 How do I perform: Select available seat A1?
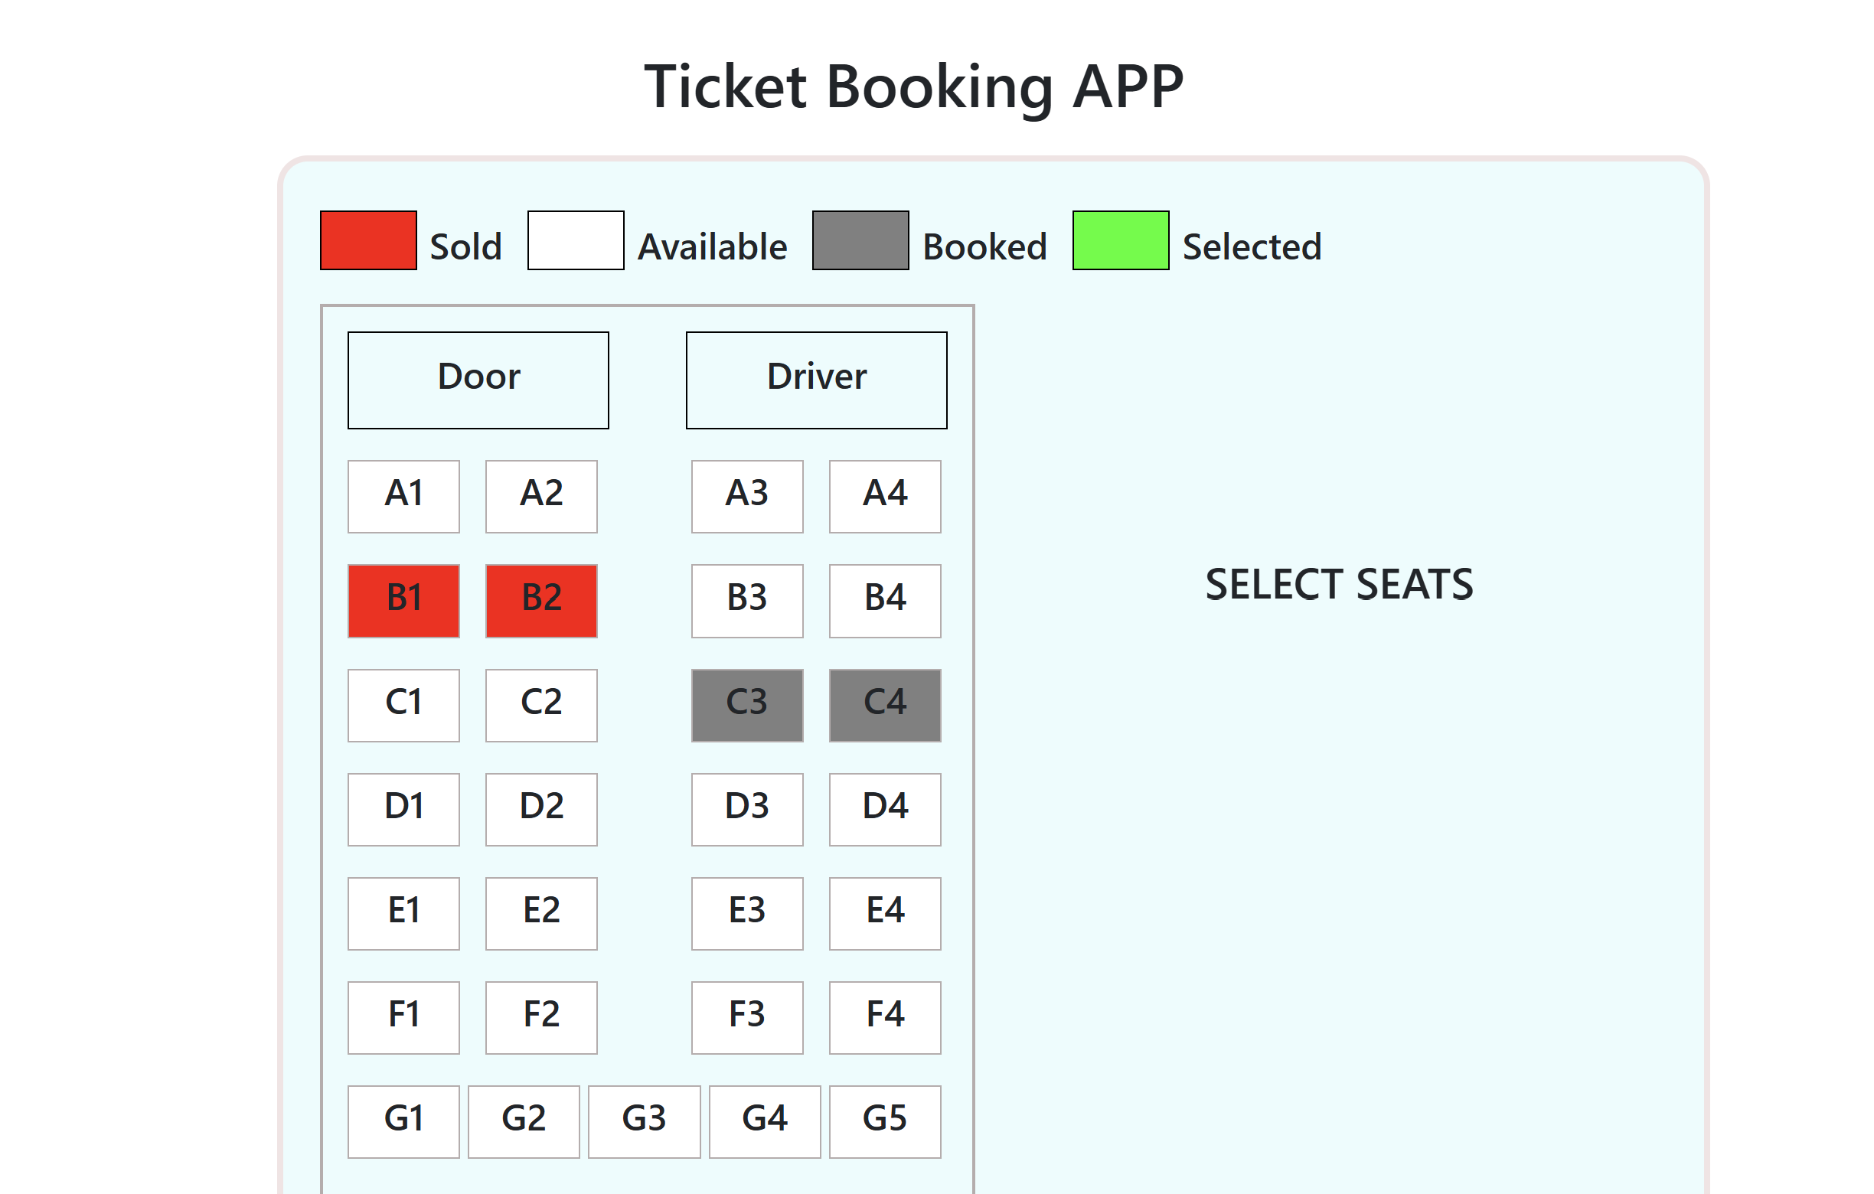(x=403, y=496)
